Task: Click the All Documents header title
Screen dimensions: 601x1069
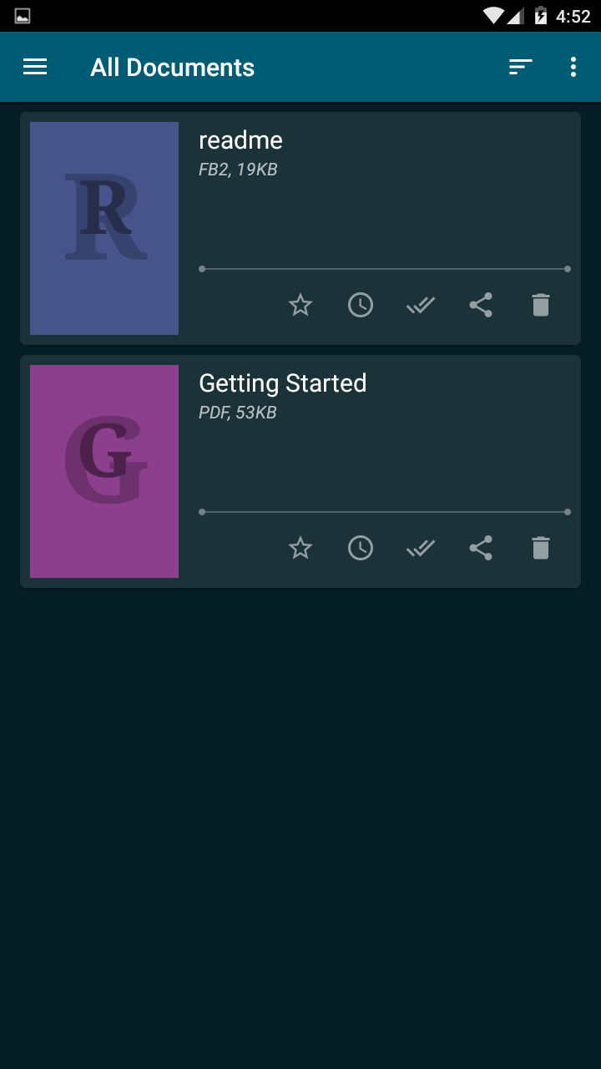Action: point(172,67)
